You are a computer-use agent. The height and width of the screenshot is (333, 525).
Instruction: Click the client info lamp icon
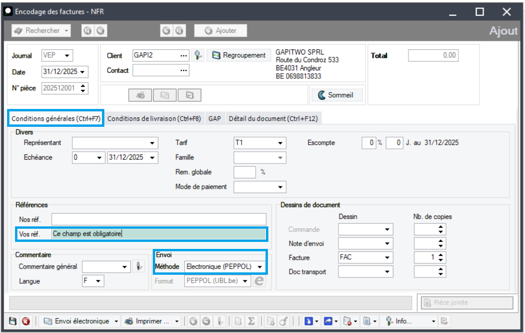[x=198, y=55]
